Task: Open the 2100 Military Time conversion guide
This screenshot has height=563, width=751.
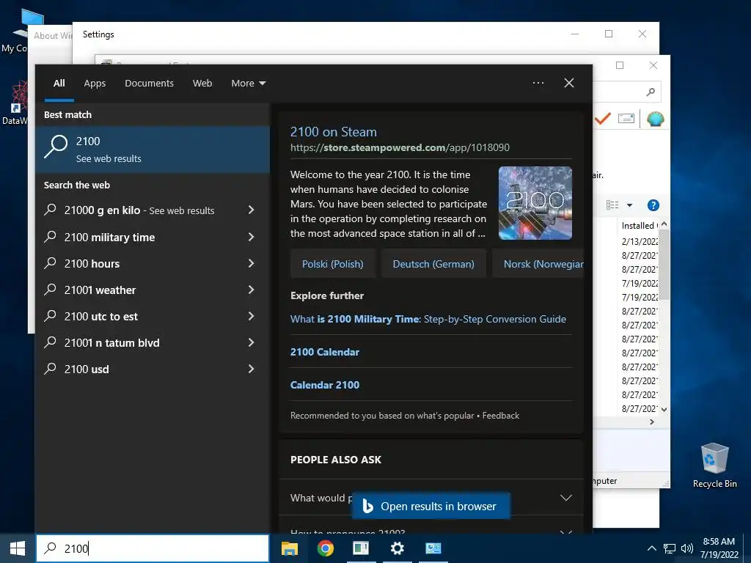Action: (x=428, y=319)
